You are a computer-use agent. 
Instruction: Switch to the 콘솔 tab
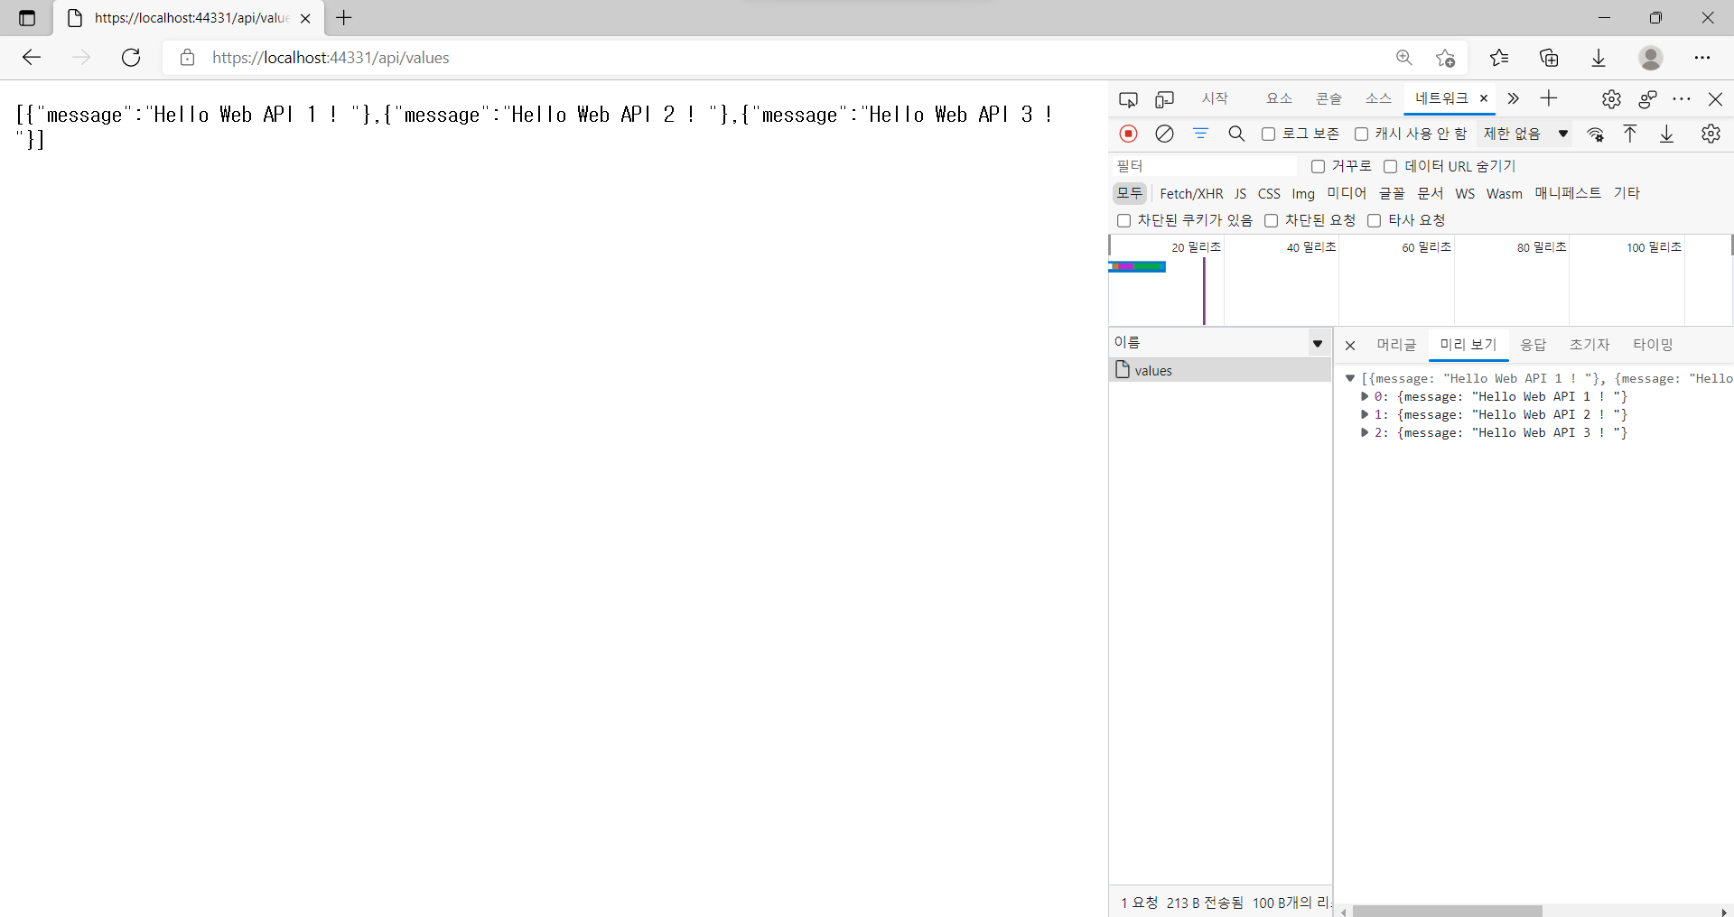1328,98
